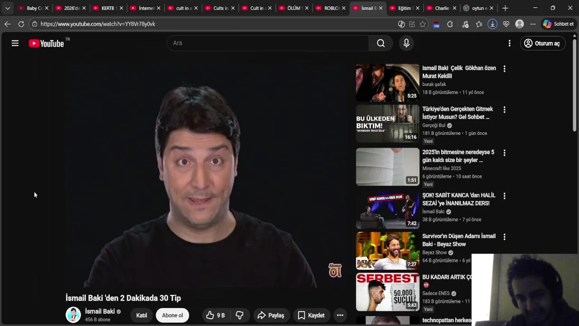
Task: Open more actions menu beside Kaydet
Action: click(x=340, y=315)
